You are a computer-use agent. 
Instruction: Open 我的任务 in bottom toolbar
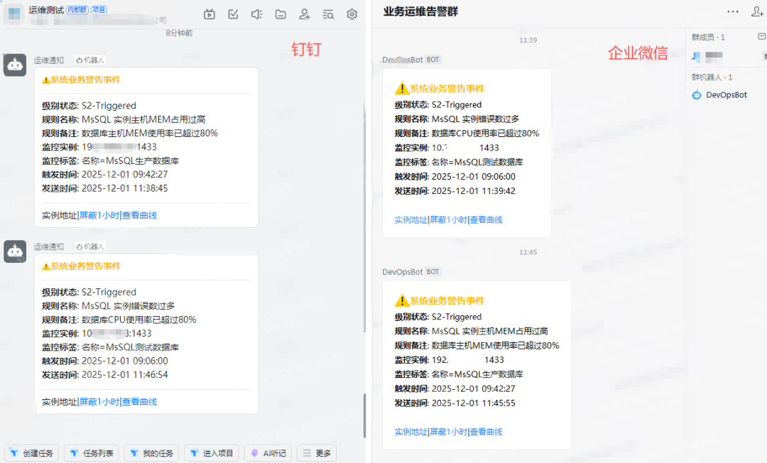coord(152,453)
